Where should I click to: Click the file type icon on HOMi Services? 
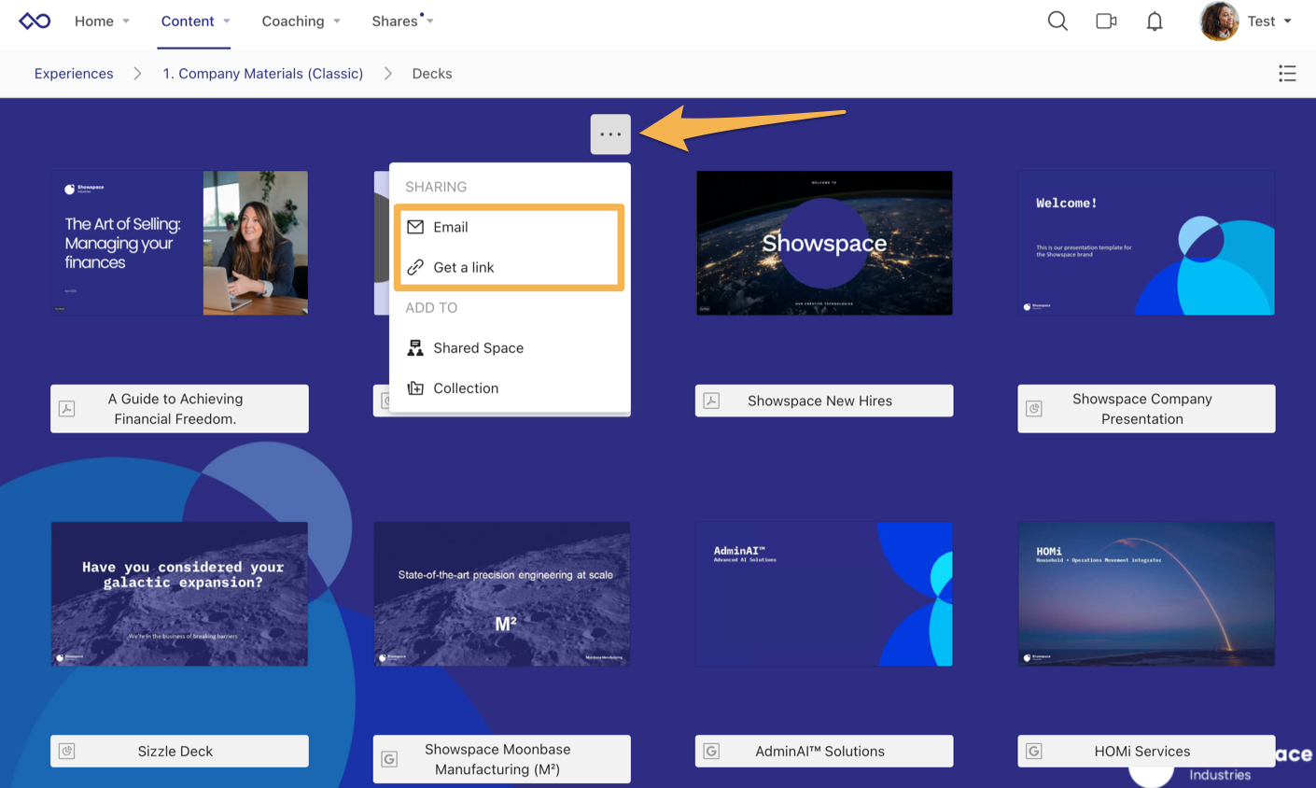click(1035, 751)
